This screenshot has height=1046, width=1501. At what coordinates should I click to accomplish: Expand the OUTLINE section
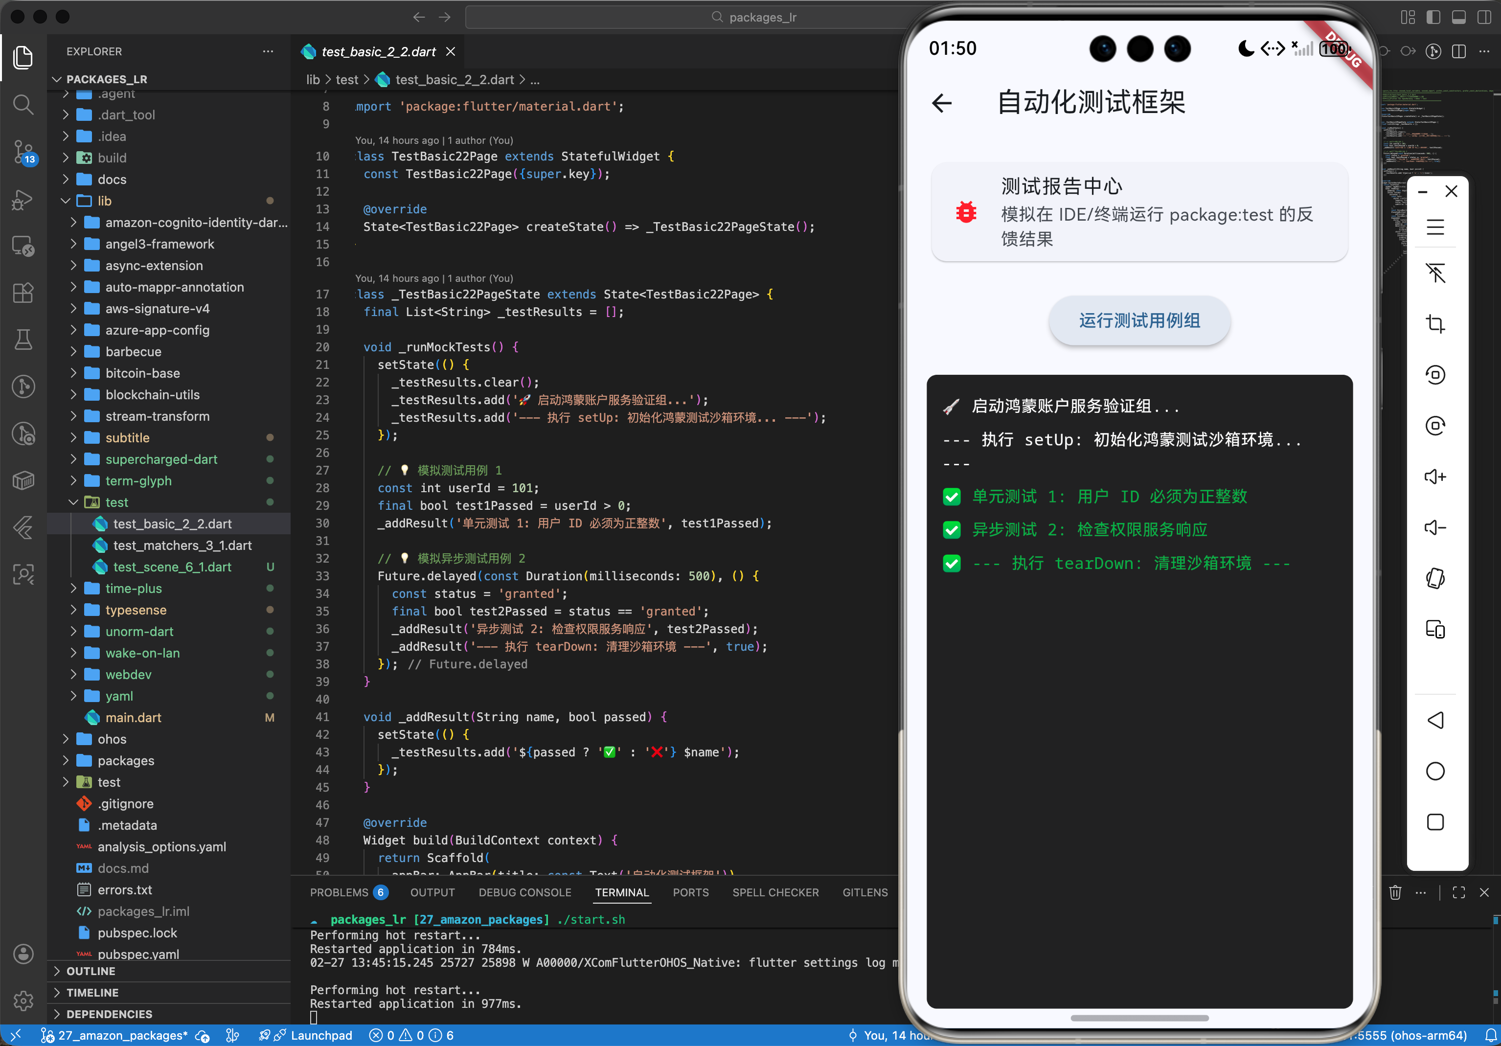(90, 971)
